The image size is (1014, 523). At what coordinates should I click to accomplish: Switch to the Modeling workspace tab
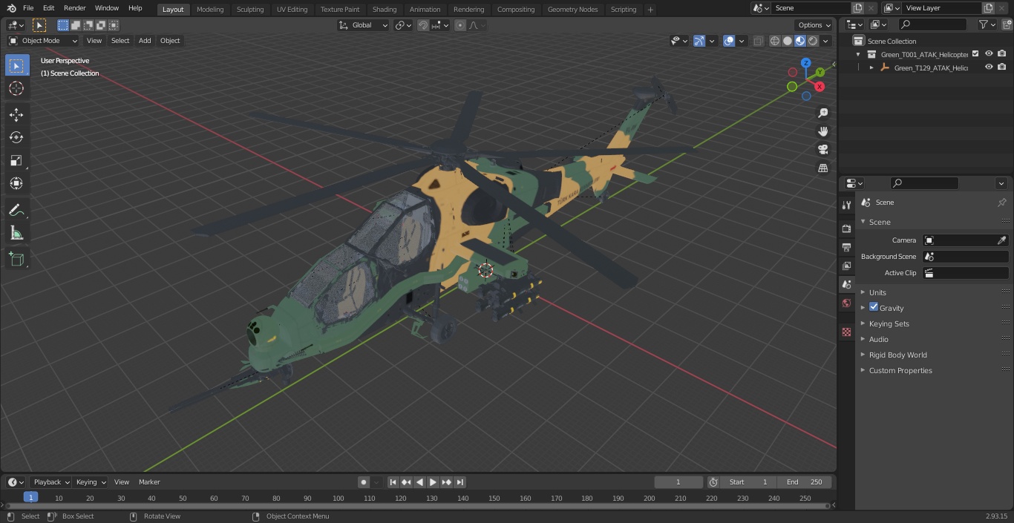[x=210, y=9]
